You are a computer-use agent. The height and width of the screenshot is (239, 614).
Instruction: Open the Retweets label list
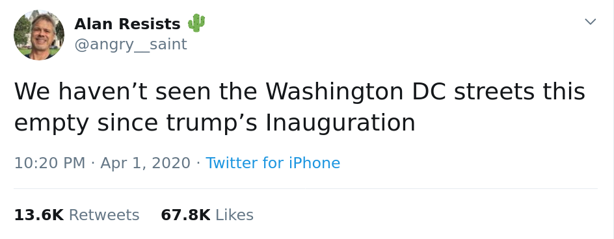pos(104,215)
